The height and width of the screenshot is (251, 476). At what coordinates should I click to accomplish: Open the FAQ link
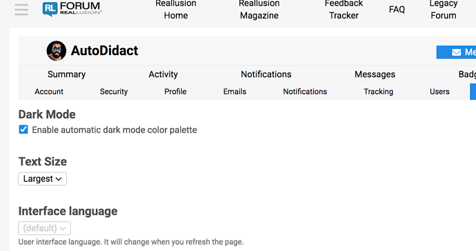click(x=397, y=10)
